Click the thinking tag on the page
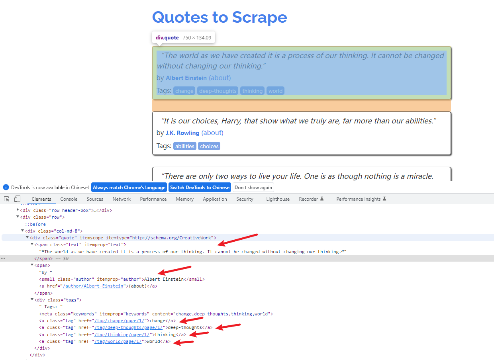Image resolution: width=494 pixels, height=360 pixels. pyautogui.click(x=252, y=91)
